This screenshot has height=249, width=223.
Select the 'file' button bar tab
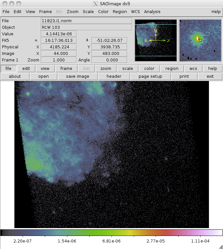point(9,69)
